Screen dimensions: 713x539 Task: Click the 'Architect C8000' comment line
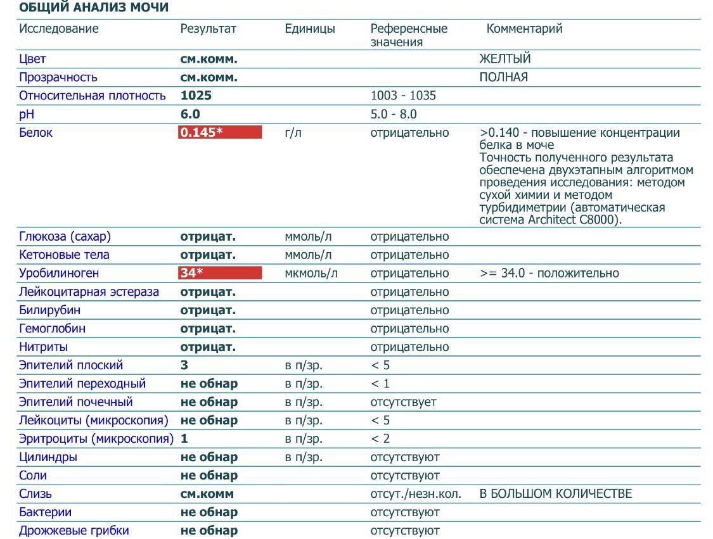[x=550, y=220]
